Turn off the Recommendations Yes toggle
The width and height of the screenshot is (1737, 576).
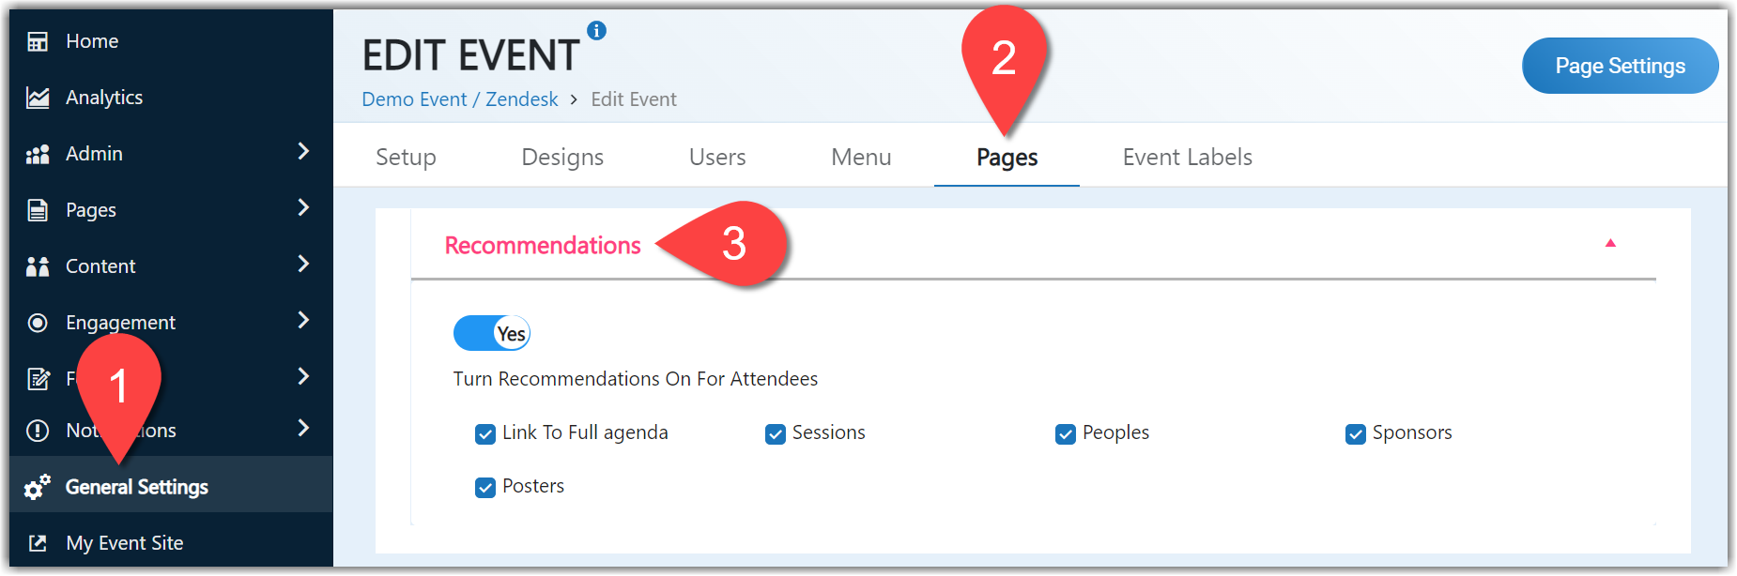click(492, 333)
